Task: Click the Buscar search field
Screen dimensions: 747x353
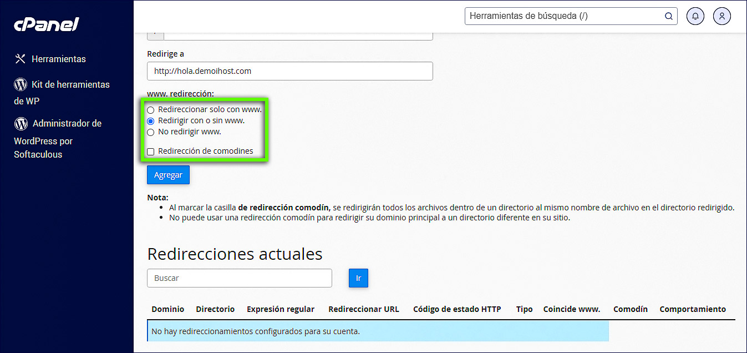Action: pyautogui.click(x=239, y=278)
